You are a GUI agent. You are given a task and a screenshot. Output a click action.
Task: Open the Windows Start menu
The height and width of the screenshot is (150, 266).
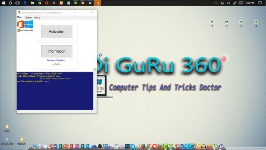3,3
